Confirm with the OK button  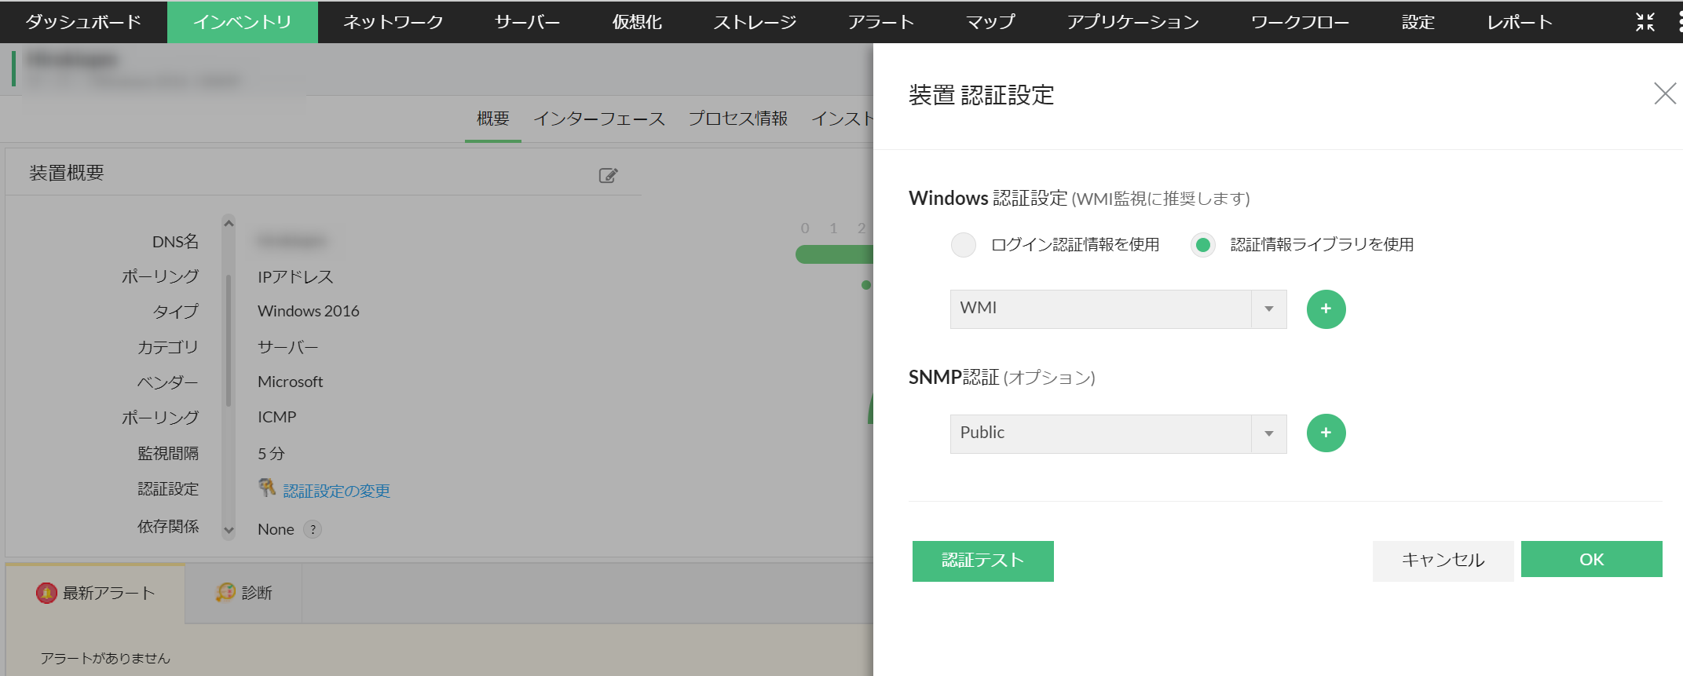[1592, 559]
